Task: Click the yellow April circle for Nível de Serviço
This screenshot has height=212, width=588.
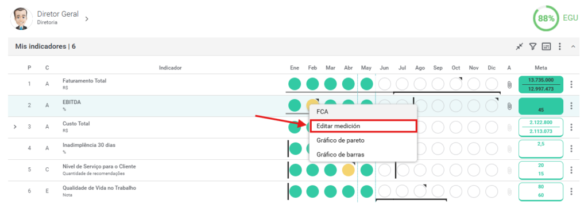Action: click(x=349, y=170)
